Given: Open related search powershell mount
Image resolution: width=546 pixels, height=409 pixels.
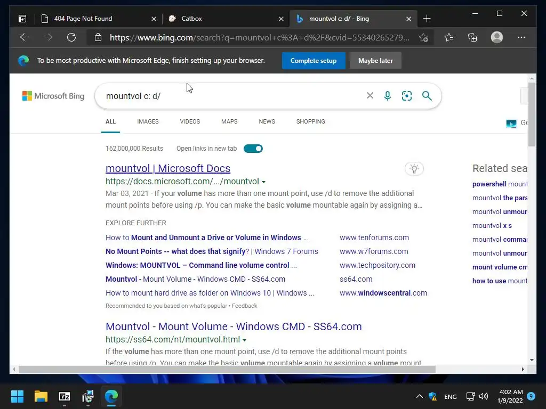Looking at the screenshot, I should (500, 184).
